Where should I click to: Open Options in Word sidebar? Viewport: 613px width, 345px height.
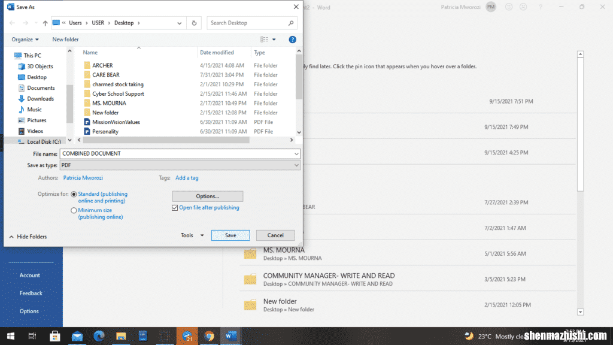29,311
